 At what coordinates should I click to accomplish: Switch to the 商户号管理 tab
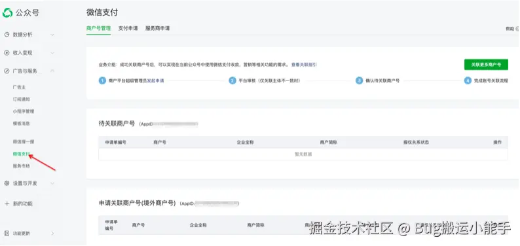coord(98,29)
